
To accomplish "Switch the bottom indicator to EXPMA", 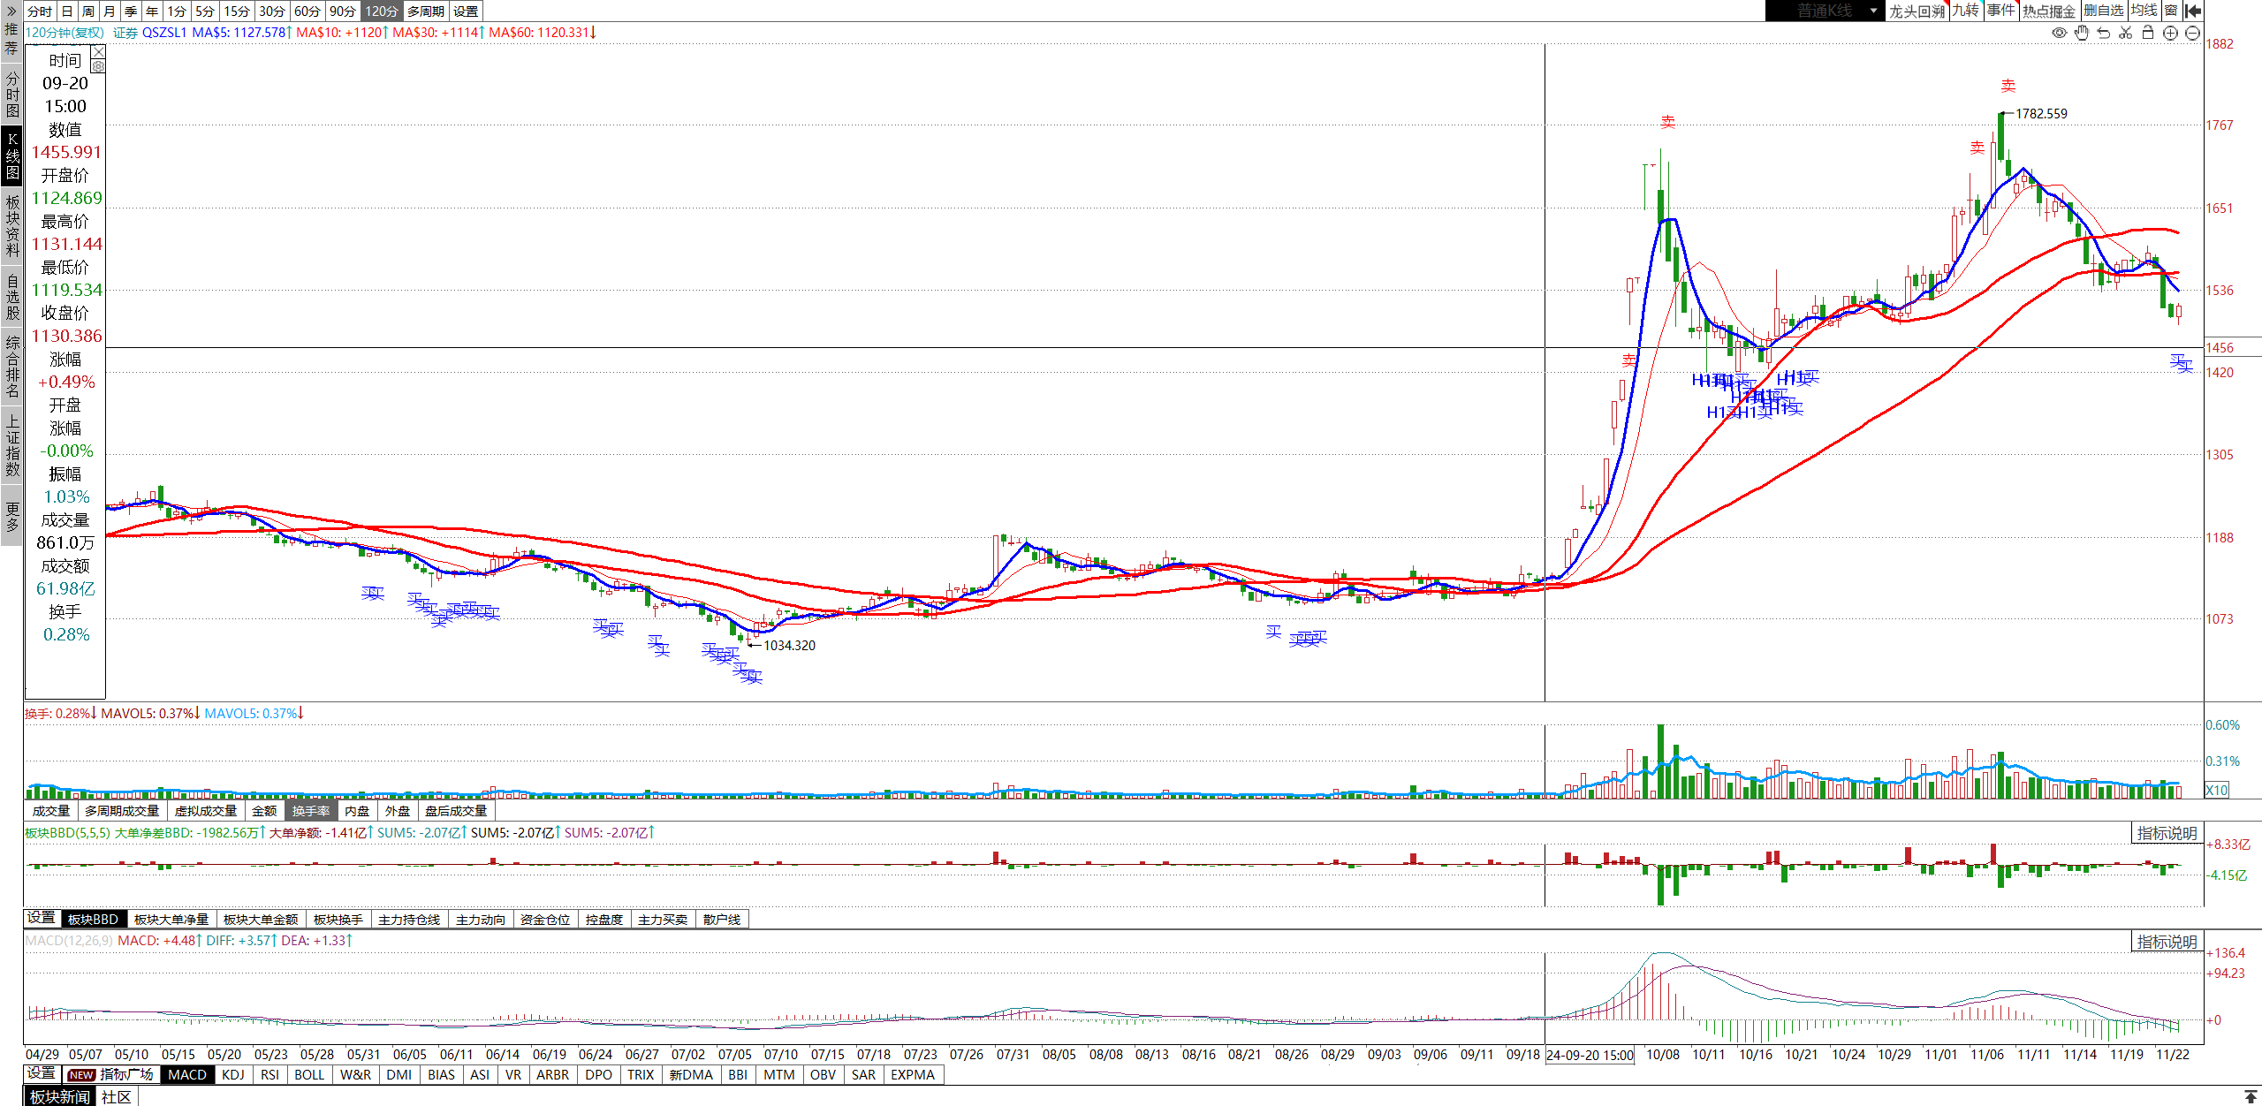I will tap(913, 1075).
